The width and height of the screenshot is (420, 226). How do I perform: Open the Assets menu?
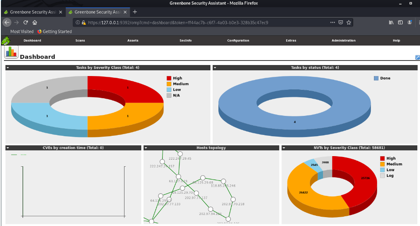(133, 41)
